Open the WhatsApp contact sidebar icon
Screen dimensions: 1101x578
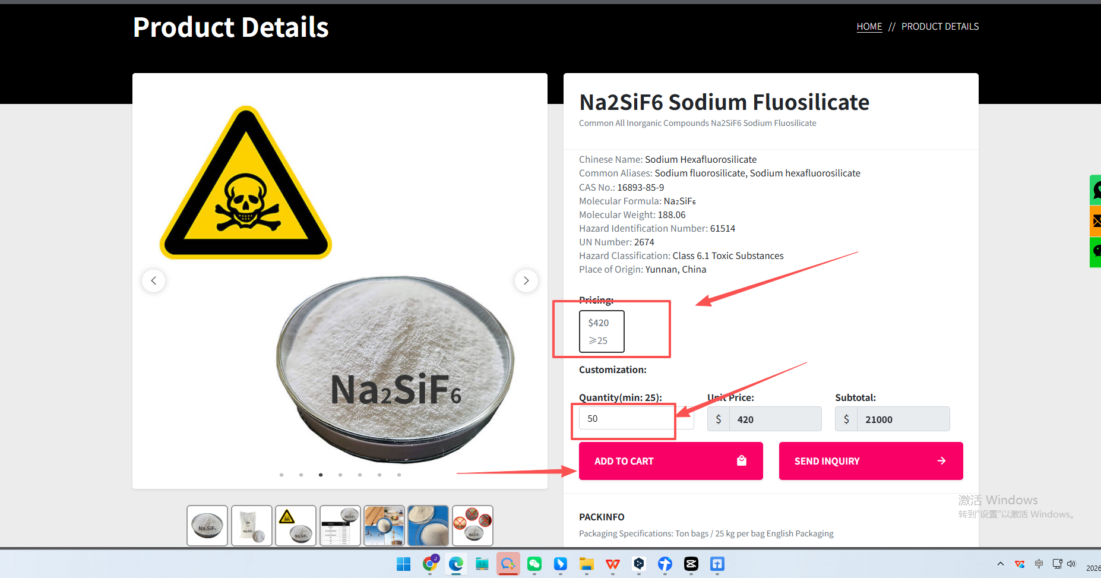(1096, 190)
